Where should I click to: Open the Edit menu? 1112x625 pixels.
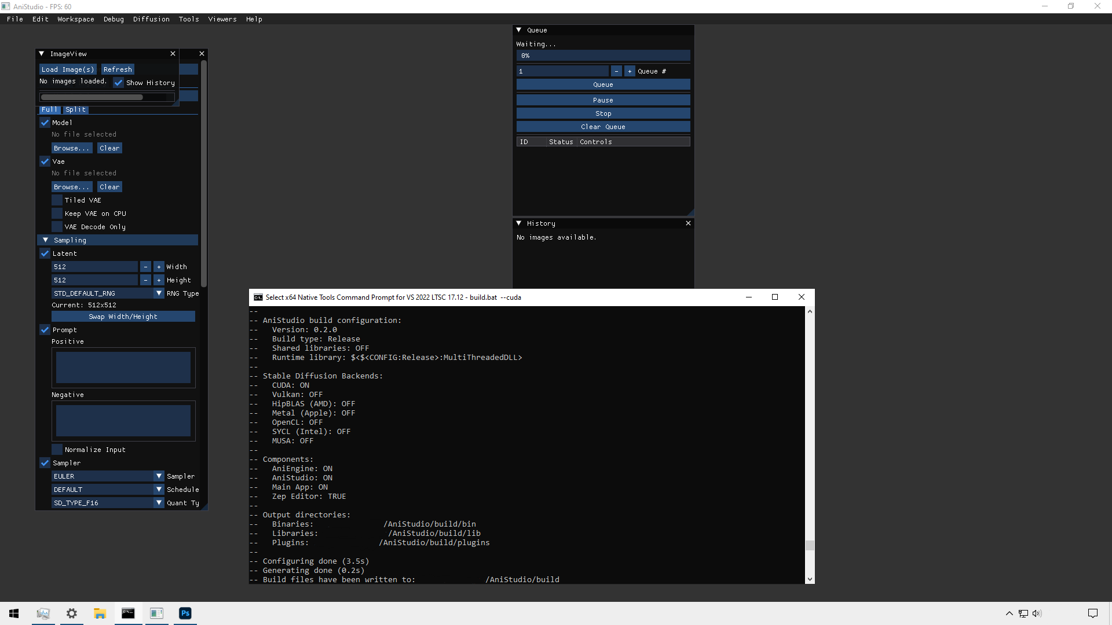[41, 19]
